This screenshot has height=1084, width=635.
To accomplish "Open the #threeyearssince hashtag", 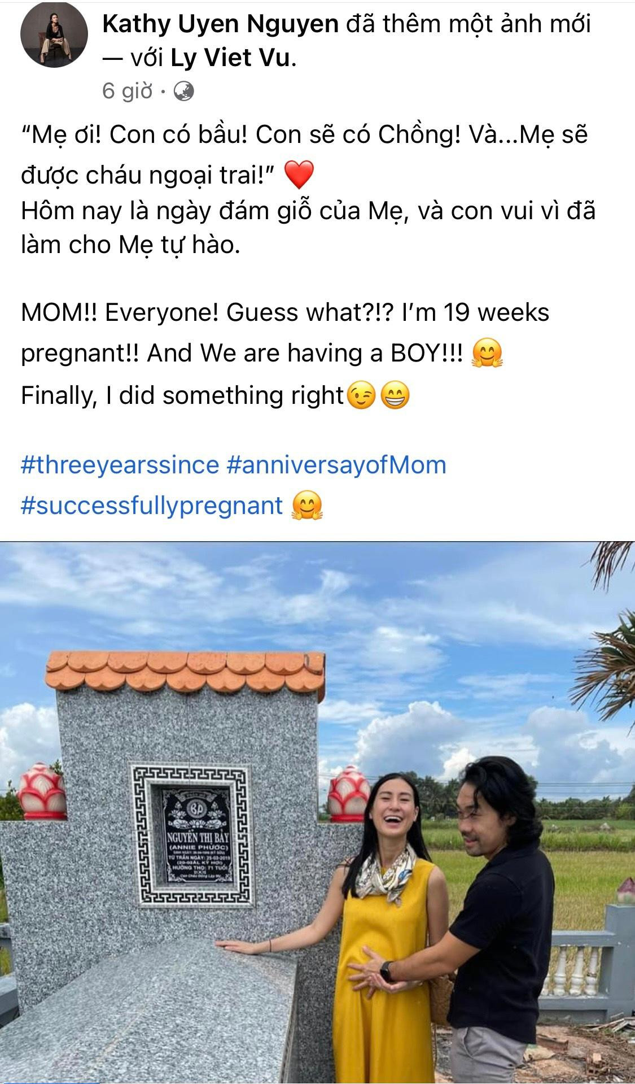I will [x=120, y=465].
